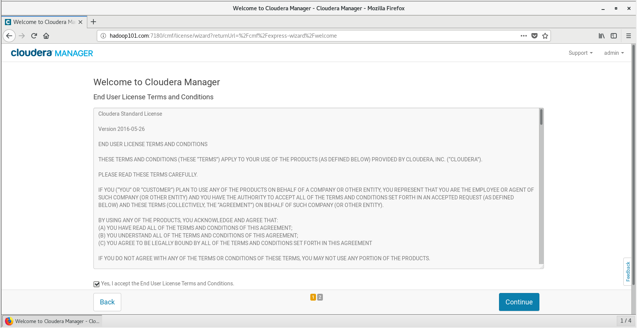
Task: Click the license text resize grip corner
Action: pos(542,267)
